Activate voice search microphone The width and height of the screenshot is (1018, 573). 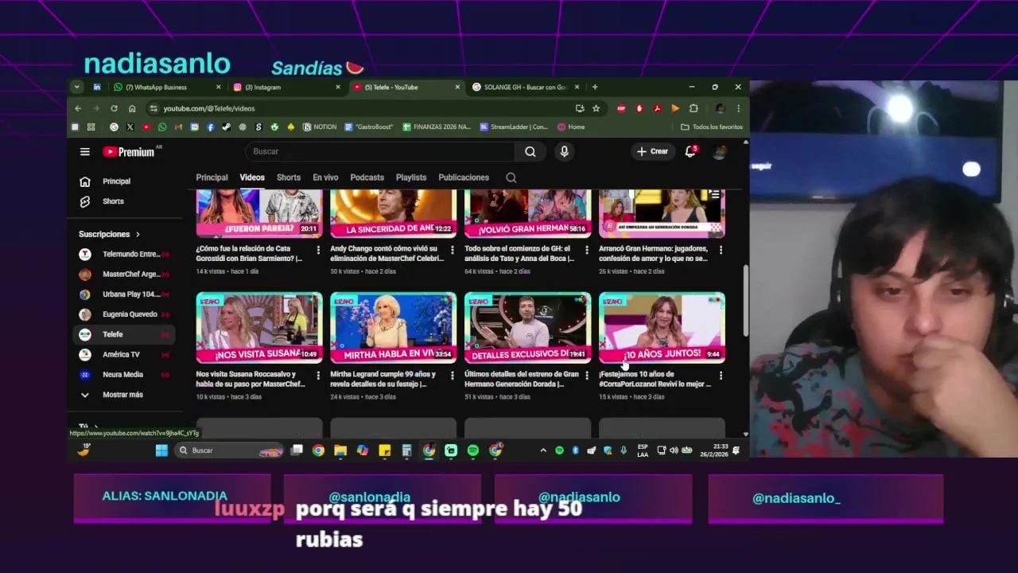tap(564, 151)
